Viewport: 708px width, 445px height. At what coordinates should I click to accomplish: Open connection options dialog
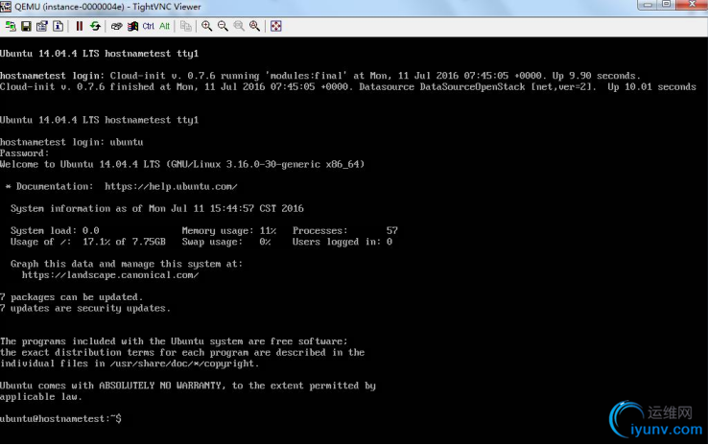tap(42, 26)
